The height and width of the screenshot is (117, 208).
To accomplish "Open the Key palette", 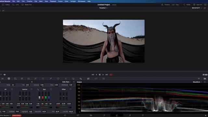I will tap(88, 79).
